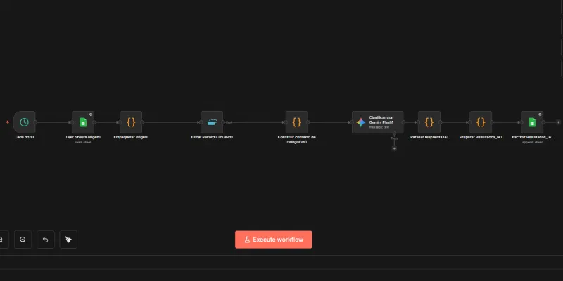Click the 'Filtrar Record ID nuevos' label
This screenshot has height=281, width=563.
tap(212, 137)
